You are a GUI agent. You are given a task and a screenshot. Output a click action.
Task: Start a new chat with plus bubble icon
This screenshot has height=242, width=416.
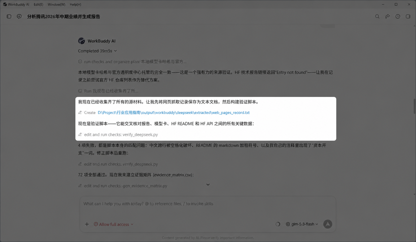click(19, 16)
